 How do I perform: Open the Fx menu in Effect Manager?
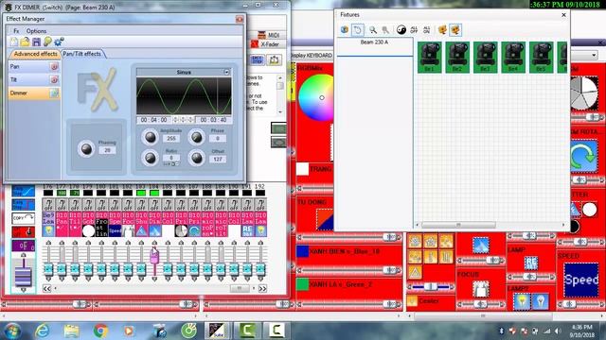[x=16, y=31]
